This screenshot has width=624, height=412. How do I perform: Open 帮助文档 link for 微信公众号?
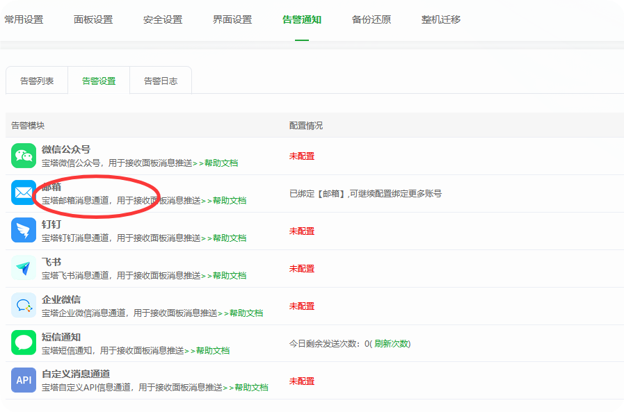pos(221,163)
